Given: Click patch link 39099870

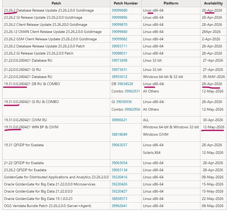Looking at the screenshot, I should 119,24.
